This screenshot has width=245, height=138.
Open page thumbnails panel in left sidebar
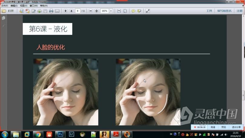click(4, 18)
